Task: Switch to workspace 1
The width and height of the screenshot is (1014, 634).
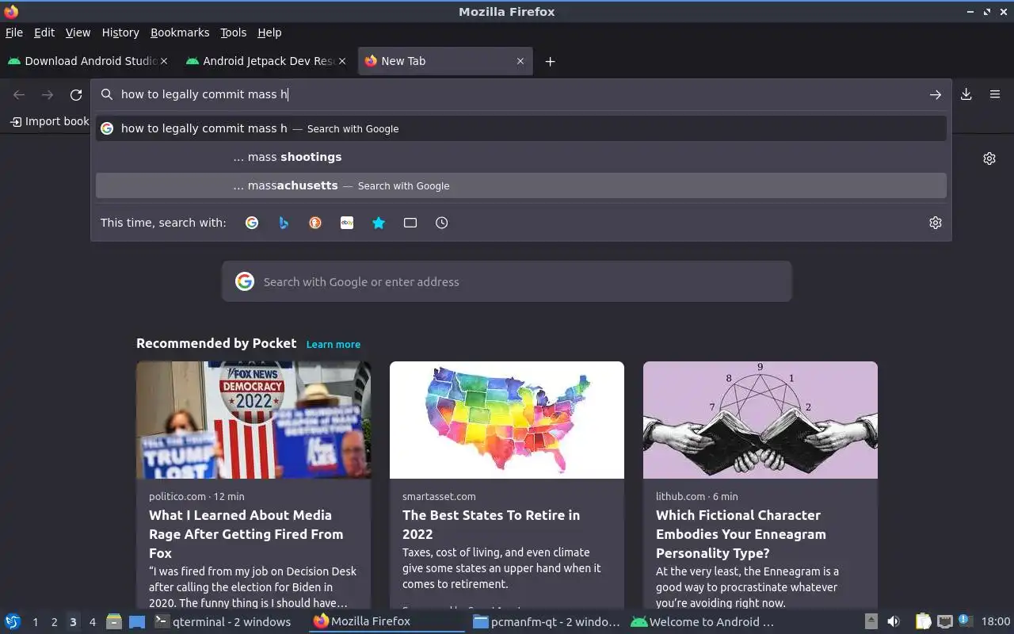Action: (x=35, y=622)
